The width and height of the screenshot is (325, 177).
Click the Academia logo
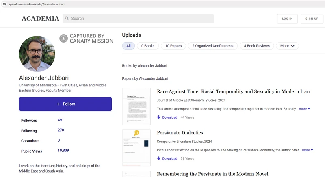40,19
